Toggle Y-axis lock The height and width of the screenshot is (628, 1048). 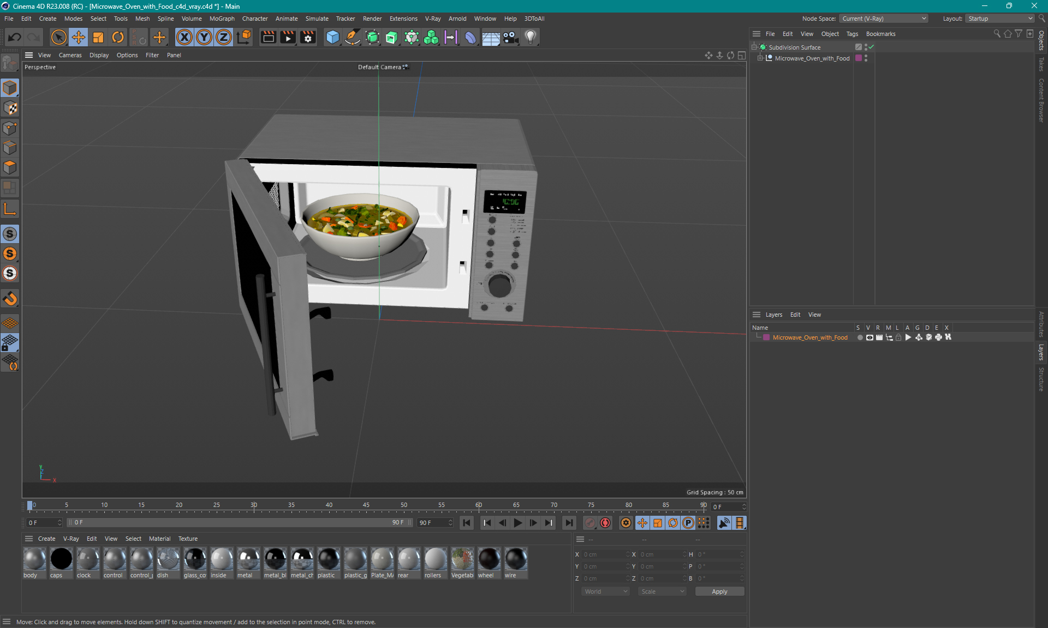coord(204,37)
